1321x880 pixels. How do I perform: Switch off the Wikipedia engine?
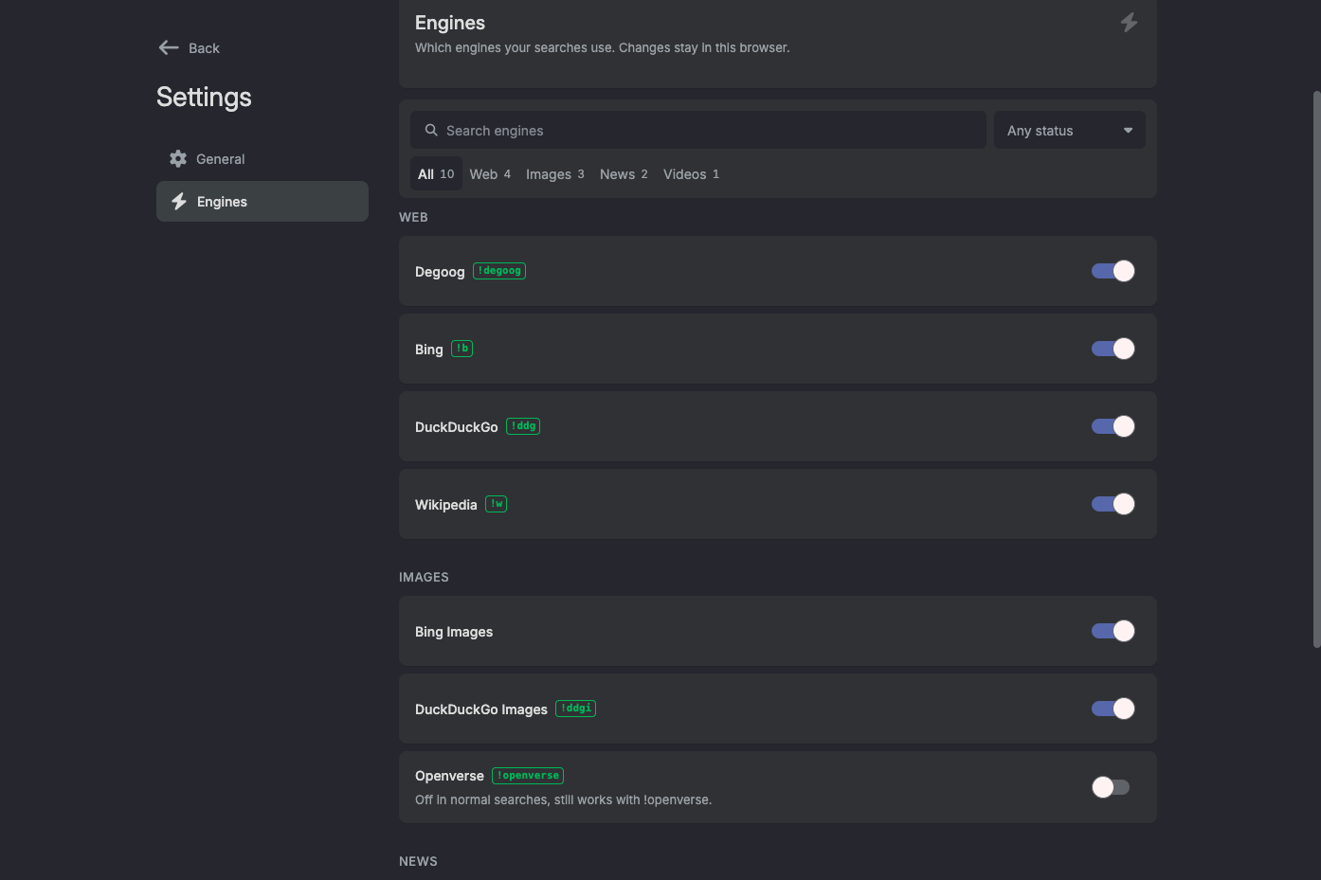tap(1113, 504)
